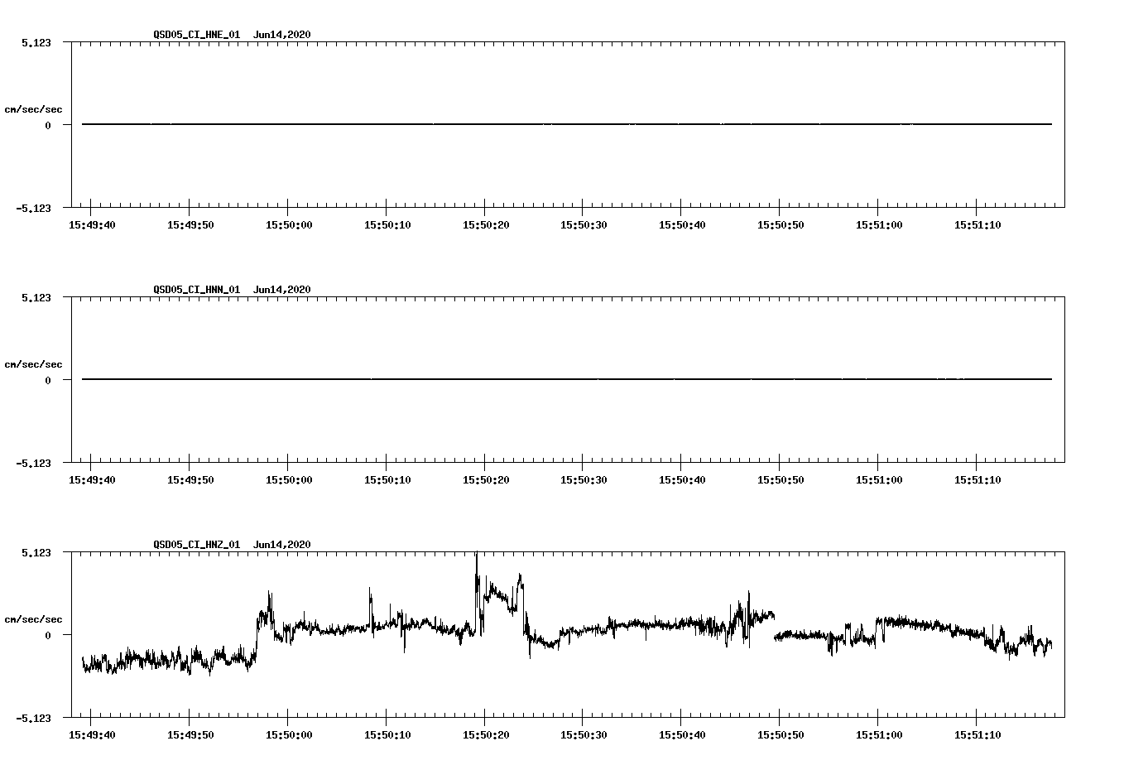Choose the 15:50:20 time label under HNZ plot
Image resolution: width=1124 pixels, height=765 pixels.
tap(486, 734)
